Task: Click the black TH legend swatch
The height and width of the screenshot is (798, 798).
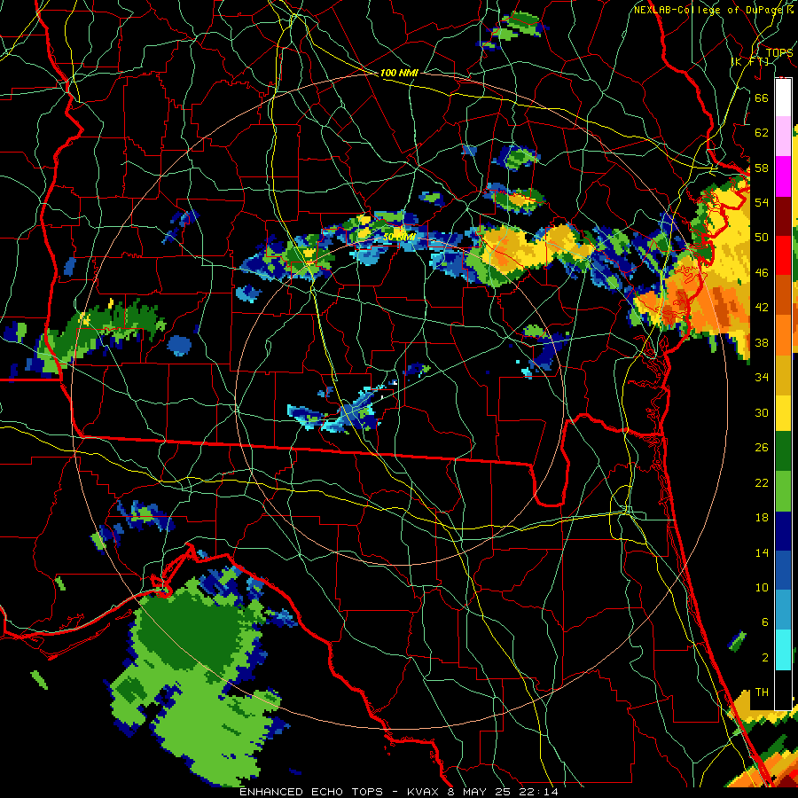Action: coord(783,690)
